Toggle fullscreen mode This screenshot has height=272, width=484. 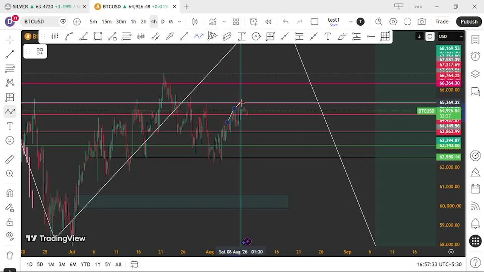point(407,22)
